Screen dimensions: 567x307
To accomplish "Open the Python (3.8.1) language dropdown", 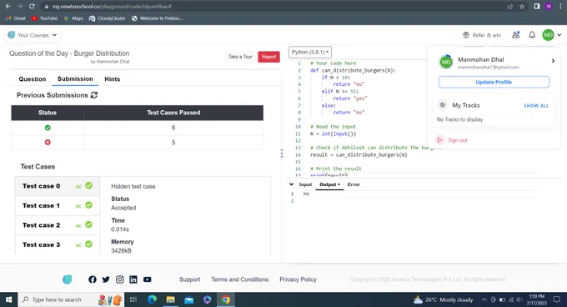I will pos(310,52).
